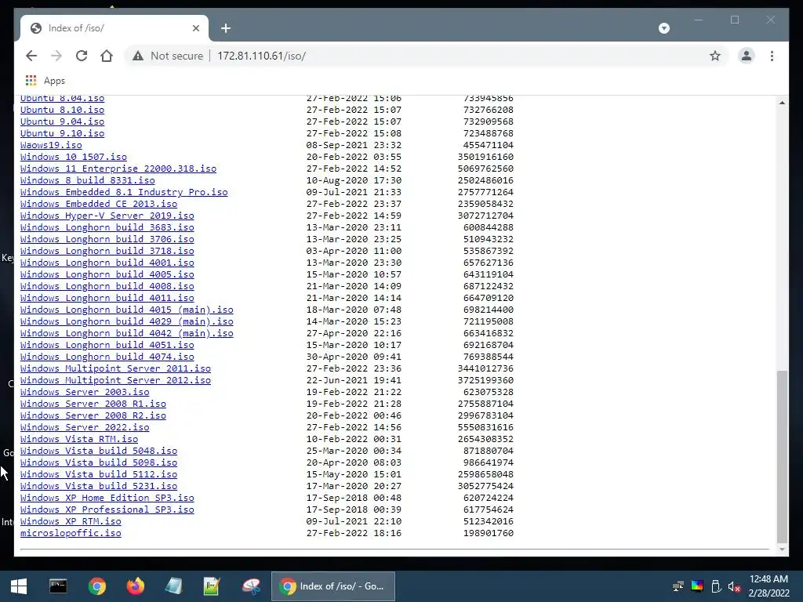Close the Index of /iso/ tab
The height and width of the screenshot is (602, 803).
[195, 28]
